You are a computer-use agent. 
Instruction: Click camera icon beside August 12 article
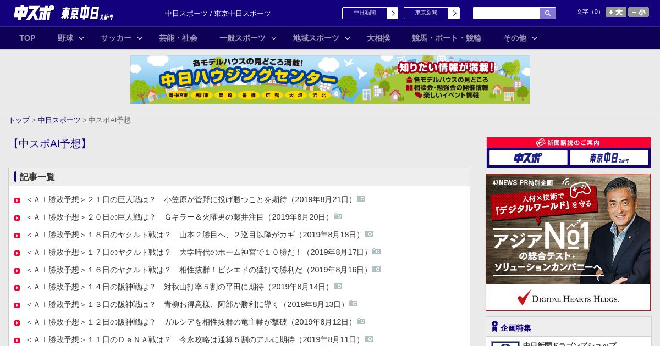361,321
